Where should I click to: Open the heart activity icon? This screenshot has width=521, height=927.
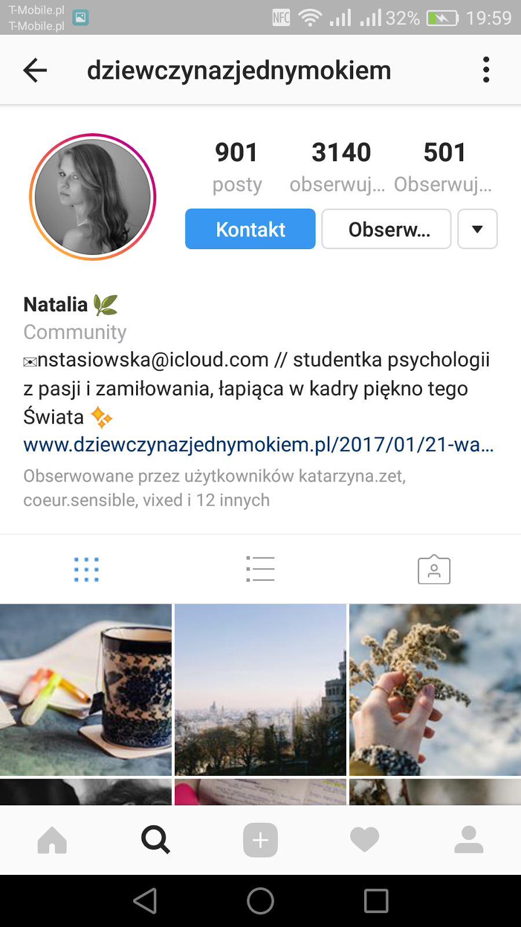pyautogui.click(x=365, y=840)
